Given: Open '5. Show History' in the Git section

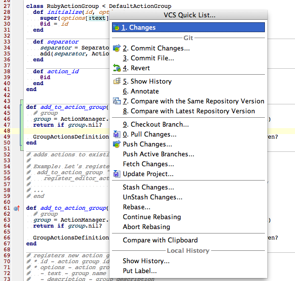Looking at the screenshot, I should pyautogui.click(x=147, y=81).
